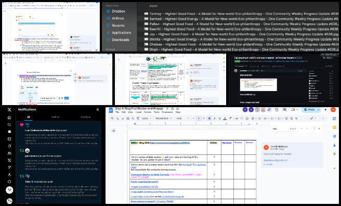Open the Format menu in Docs
341x206 pixels.
point(148,112)
